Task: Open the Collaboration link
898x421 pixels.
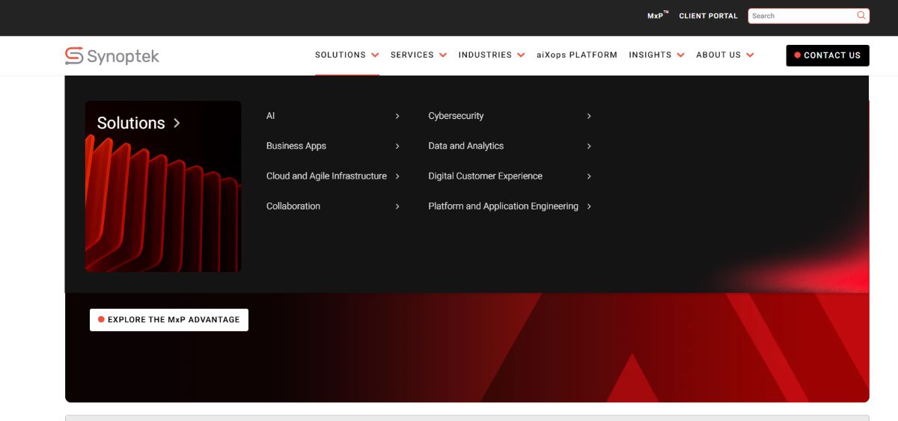Action: [293, 206]
